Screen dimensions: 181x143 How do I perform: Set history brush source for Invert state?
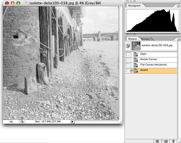(x=128, y=70)
